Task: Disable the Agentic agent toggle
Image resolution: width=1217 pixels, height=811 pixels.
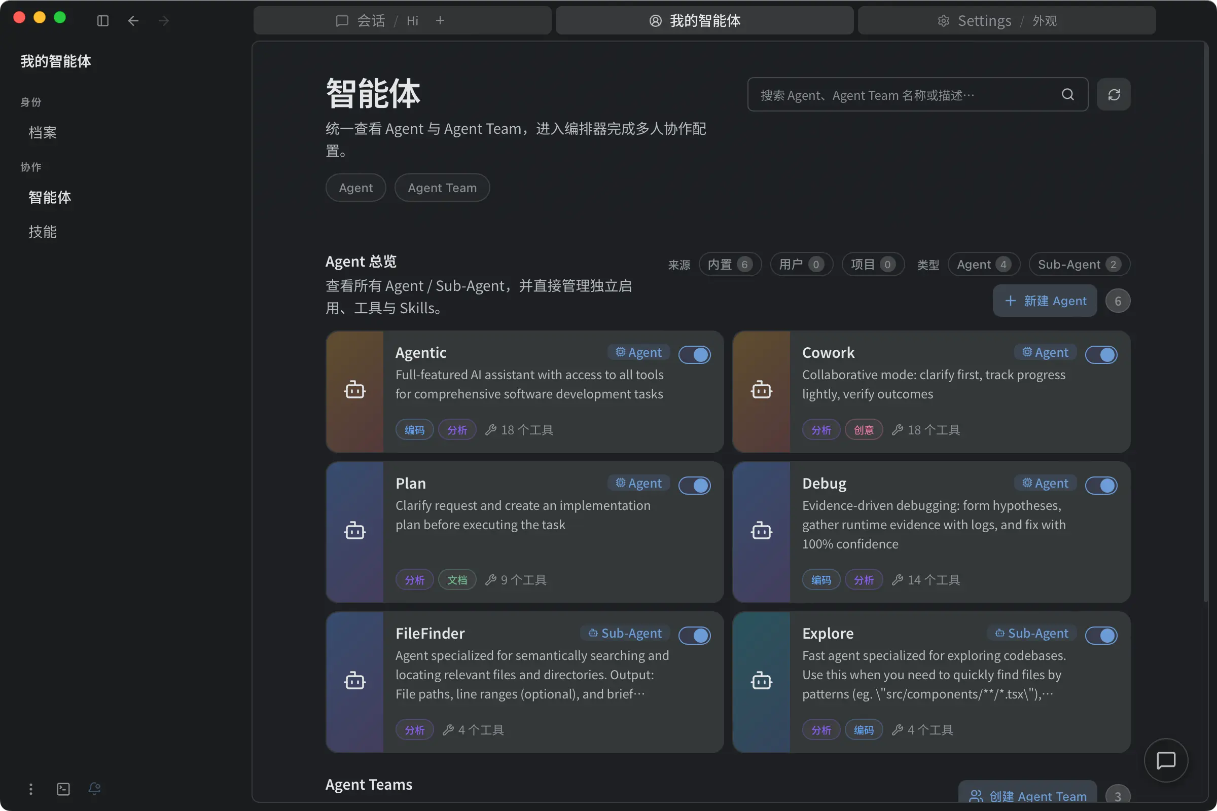Action: click(x=694, y=355)
